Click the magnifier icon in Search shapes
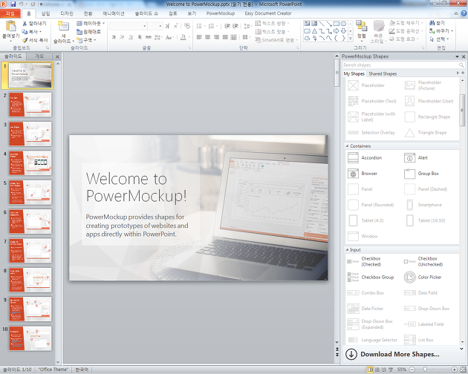The width and height of the screenshot is (468, 374). point(461,65)
